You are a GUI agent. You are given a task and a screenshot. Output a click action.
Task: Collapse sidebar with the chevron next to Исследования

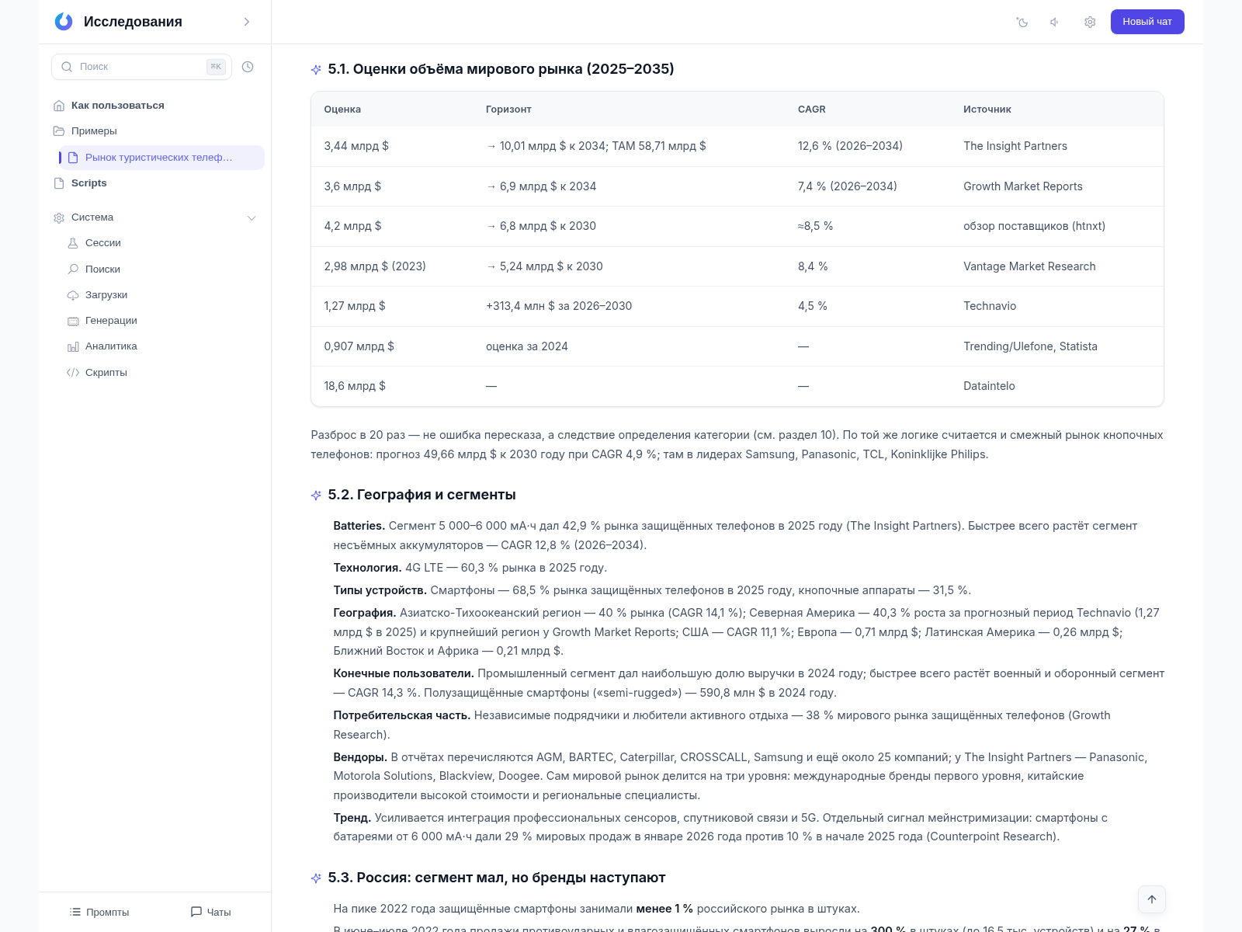[x=247, y=22]
